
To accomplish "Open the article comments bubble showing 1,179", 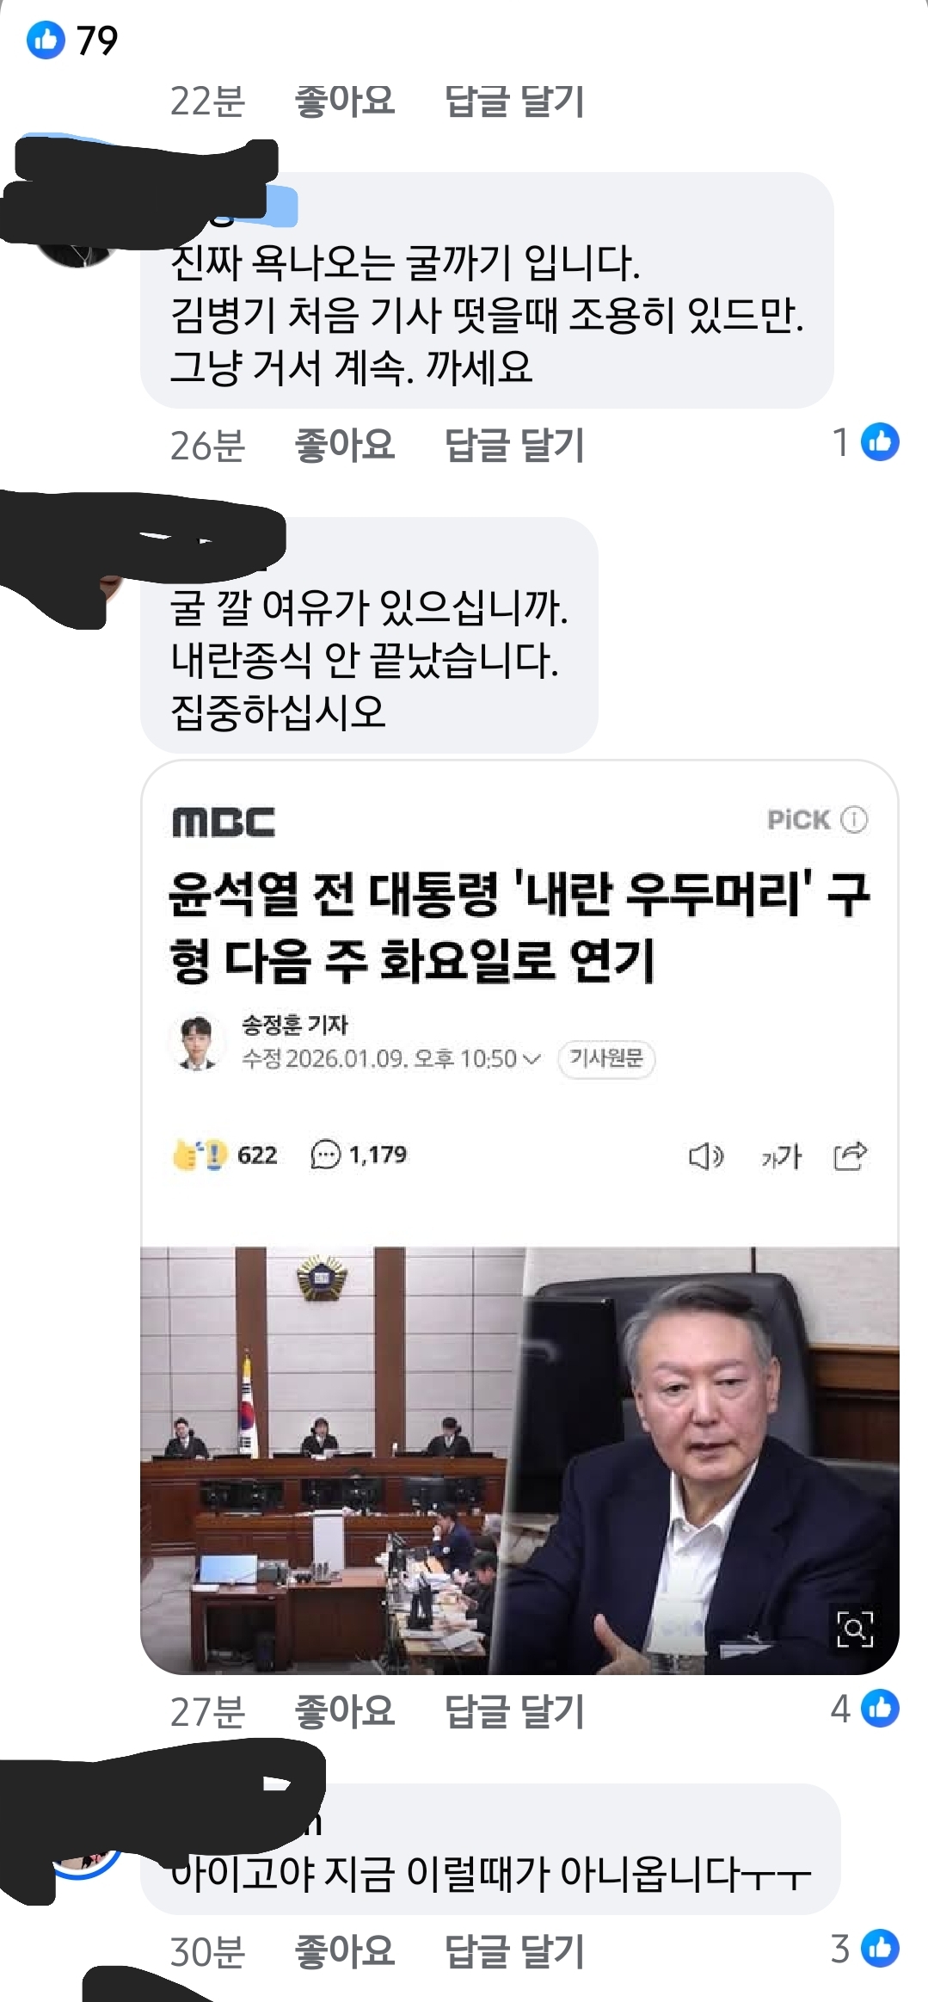I will (x=358, y=1155).
